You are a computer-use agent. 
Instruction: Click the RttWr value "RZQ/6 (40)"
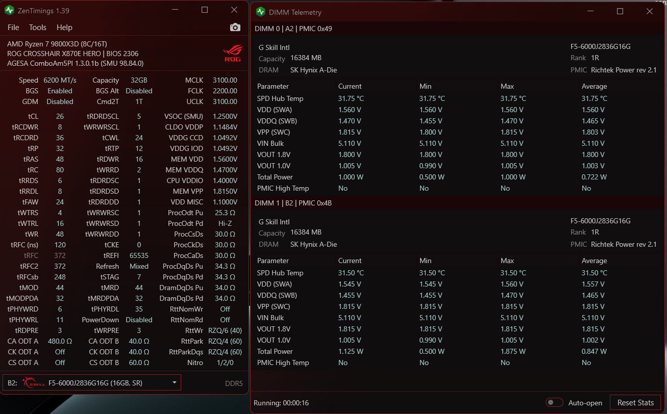pos(225,330)
